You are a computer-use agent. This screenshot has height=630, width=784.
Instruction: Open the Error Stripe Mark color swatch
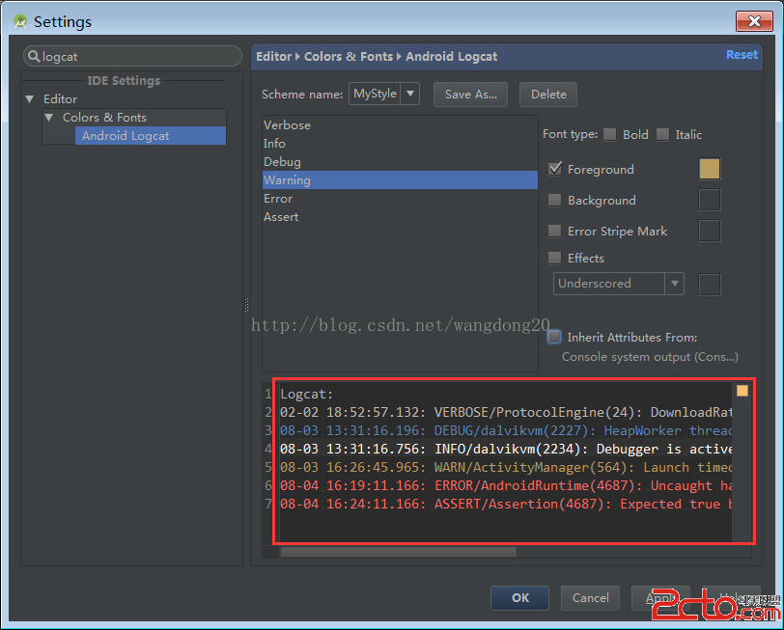709,231
